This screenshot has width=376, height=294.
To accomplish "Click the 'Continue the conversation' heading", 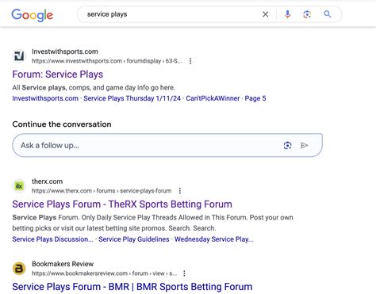I will [62, 124].
